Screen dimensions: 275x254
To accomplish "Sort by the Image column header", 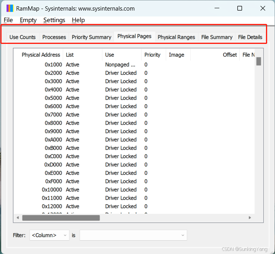I will click(178, 55).
